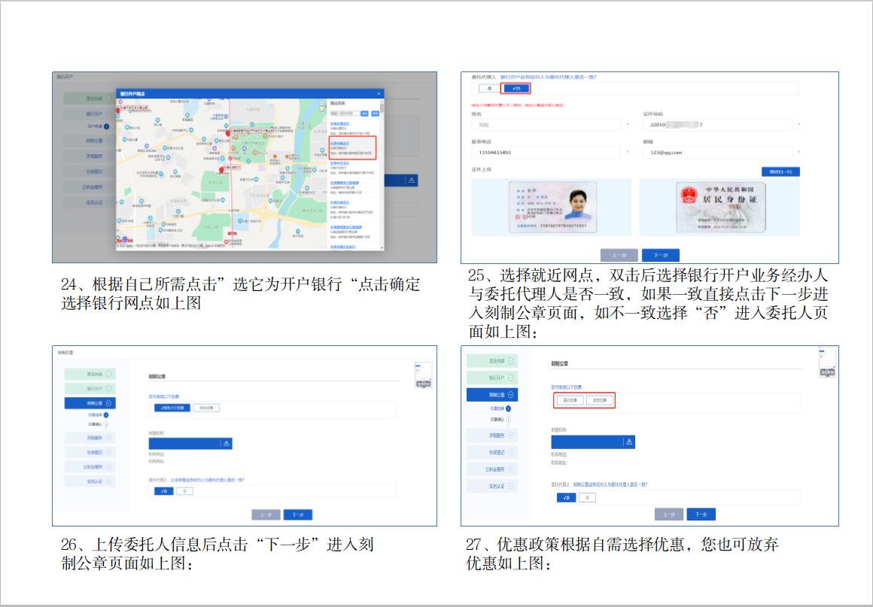873x607 pixels.
Task: Choose 否 for agent in step 27
Action: (587, 497)
